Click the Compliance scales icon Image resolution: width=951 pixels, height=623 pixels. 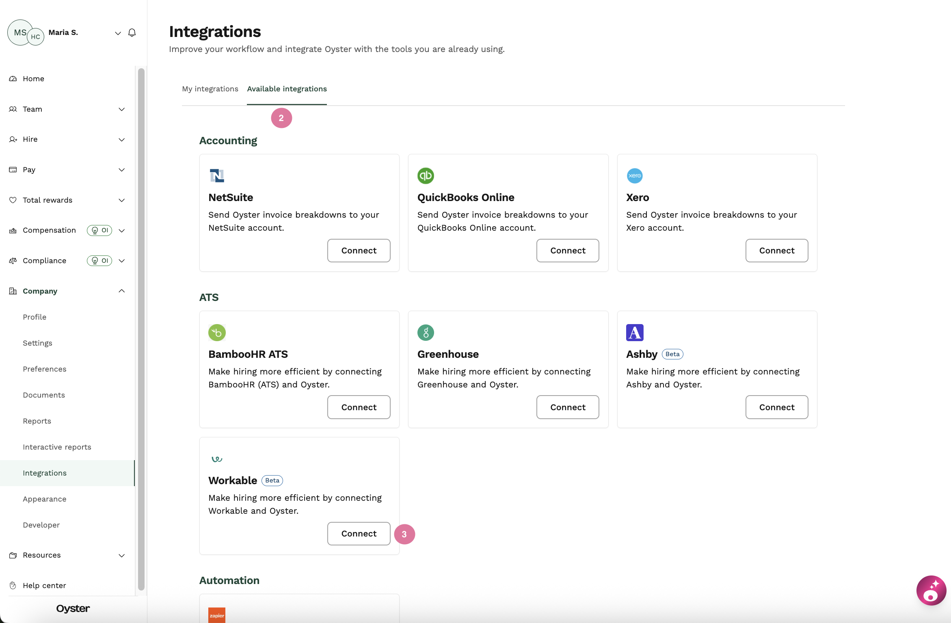tap(13, 261)
